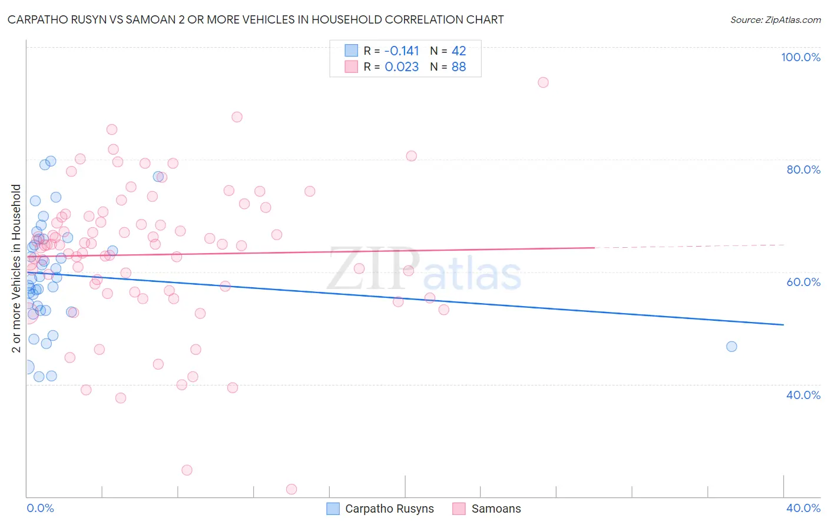The width and height of the screenshot is (828, 525).
Task: Click the 0.0% x-axis label
Action: (x=41, y=508)
